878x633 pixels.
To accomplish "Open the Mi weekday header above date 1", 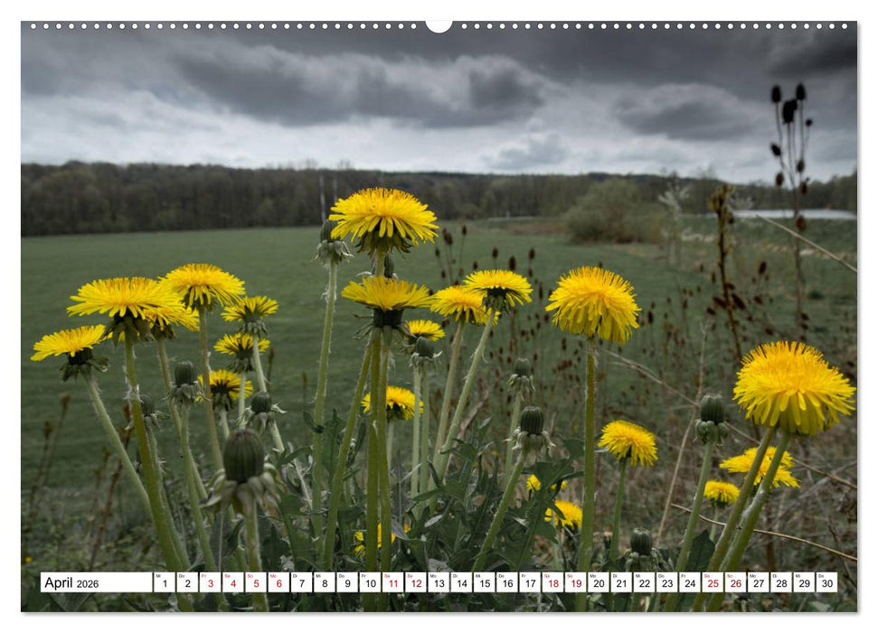I will click(160, 573).
